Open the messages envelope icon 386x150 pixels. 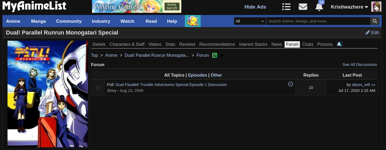[x=303, y=7]
